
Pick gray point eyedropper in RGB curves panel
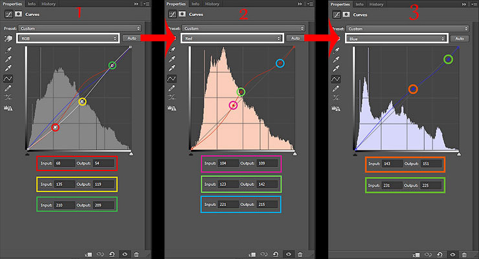[8, 59]
